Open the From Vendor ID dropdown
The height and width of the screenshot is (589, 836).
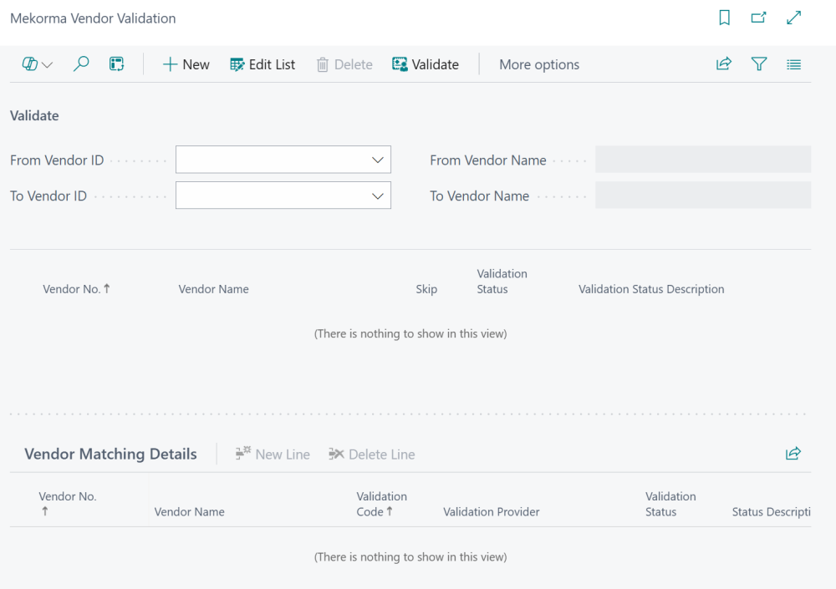(x=378, y=160)
